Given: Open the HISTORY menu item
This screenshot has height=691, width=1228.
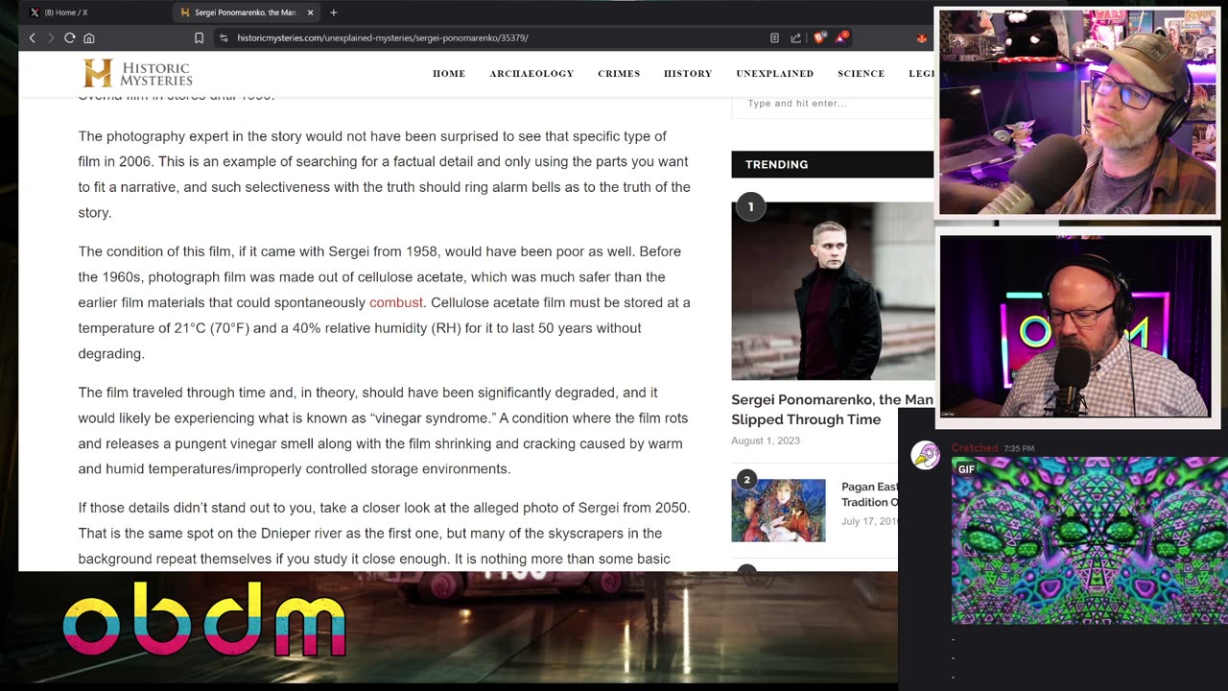Looking at the screenshot, I should (x=688, y=74).
